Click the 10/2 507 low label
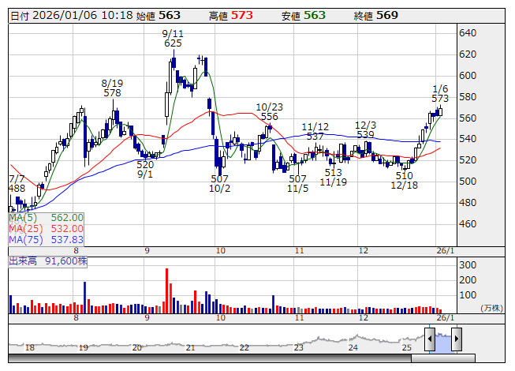The height and width of the screenshot is (371, 515). point(220,184)
